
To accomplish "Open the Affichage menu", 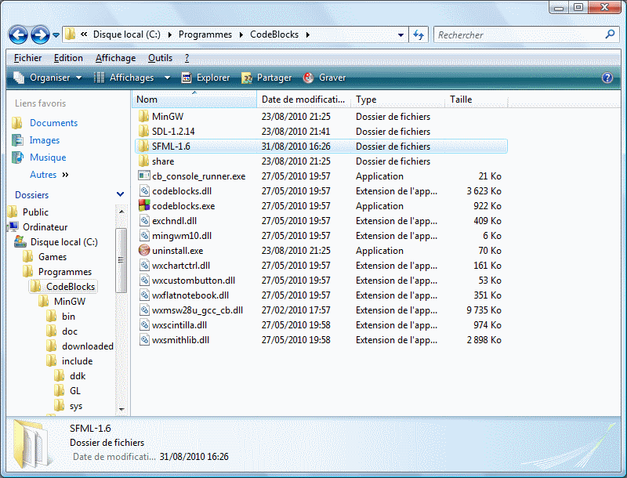I will pos(115,58).
